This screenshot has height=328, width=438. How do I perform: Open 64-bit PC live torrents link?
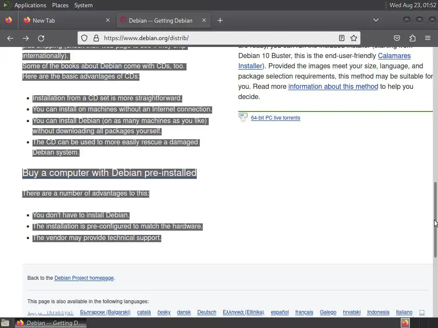pos(275,118)
